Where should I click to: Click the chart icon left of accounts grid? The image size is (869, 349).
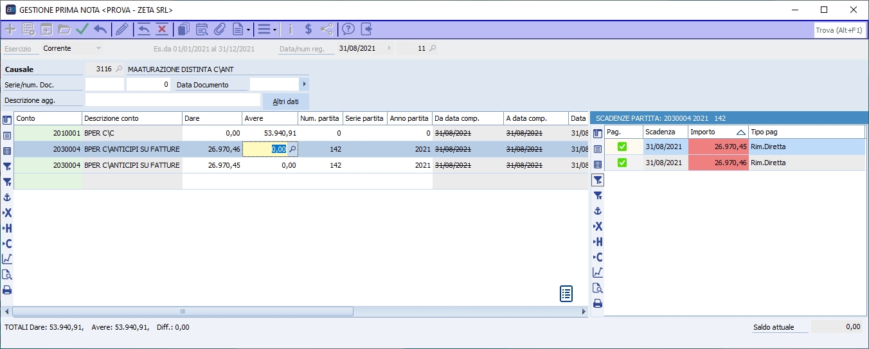[x=8, y=259]
